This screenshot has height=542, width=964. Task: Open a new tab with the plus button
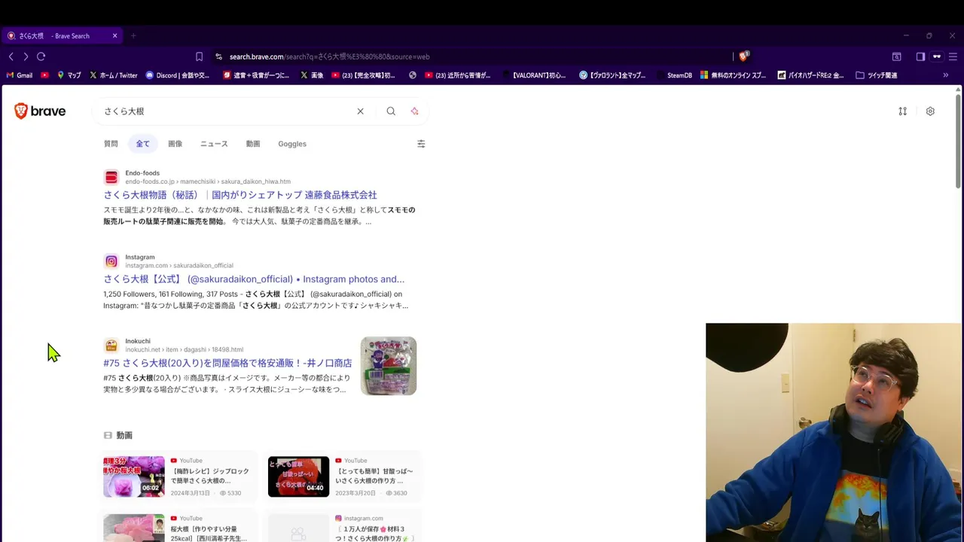tap(133, 35)
